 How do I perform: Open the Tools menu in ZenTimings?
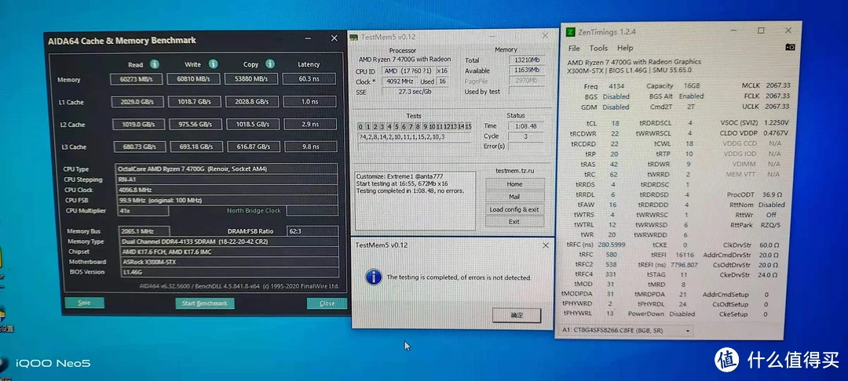pyautogui.click(x=598, y=48)
